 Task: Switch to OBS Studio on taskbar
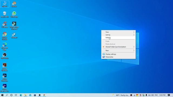40,95
